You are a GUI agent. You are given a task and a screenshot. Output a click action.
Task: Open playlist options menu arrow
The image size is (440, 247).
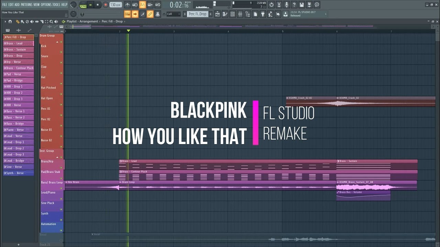pyautogui.click(x=5, y=21)
